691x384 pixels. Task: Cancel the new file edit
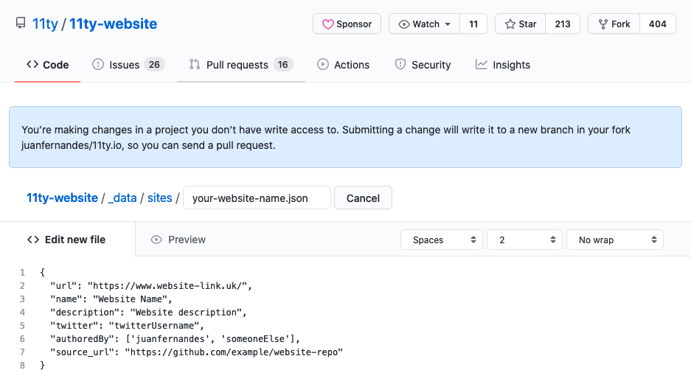click(x=363, y=198)
